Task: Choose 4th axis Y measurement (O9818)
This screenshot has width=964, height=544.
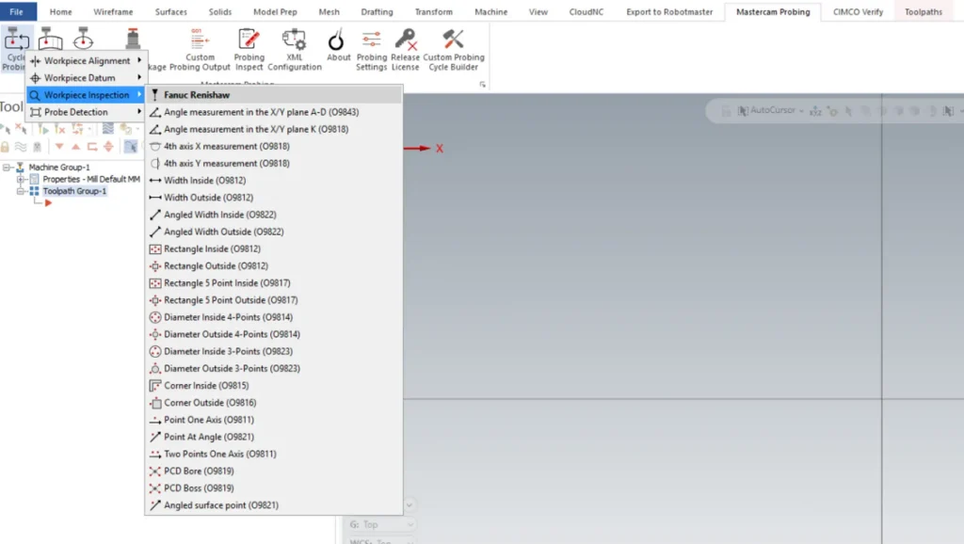Action: tap(274, 164)
